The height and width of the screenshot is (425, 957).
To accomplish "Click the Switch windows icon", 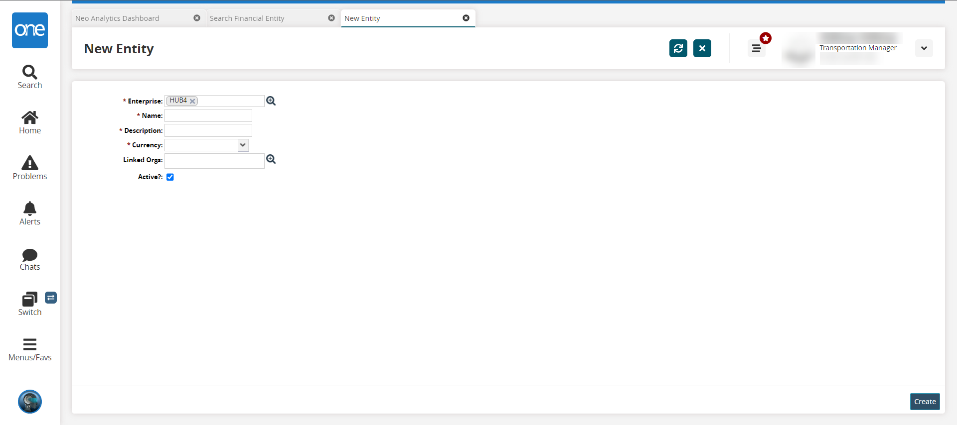I will [x=30, y=299].
